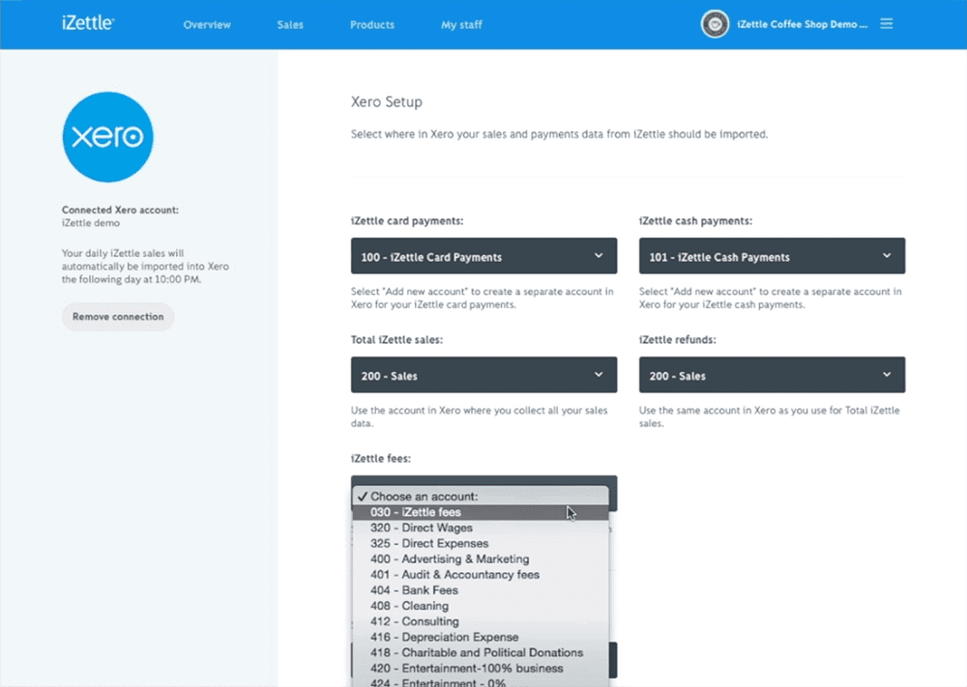The image size is (967, 687).
Task: Click the 'iZettle fees:' label
Action: click(380, 458)
